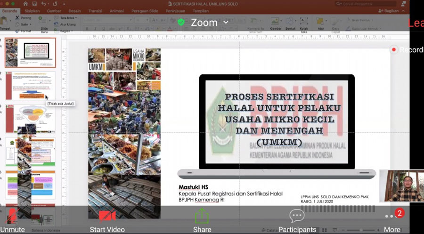
Task: Click the Gambar picture icon in ribbon
Action: tap(275, 21)
